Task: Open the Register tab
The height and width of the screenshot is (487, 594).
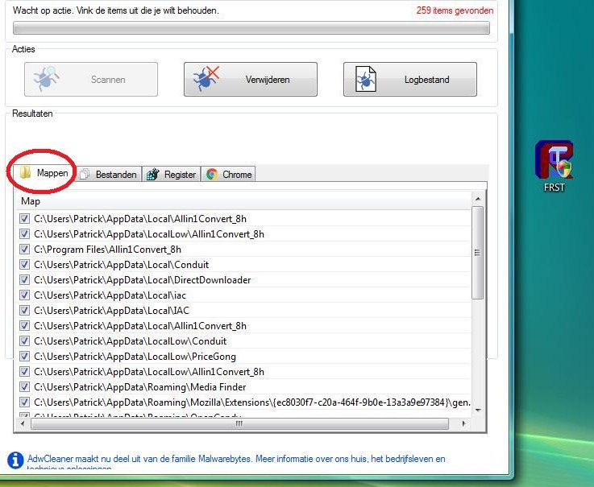Action: click(x=171, y=175)
